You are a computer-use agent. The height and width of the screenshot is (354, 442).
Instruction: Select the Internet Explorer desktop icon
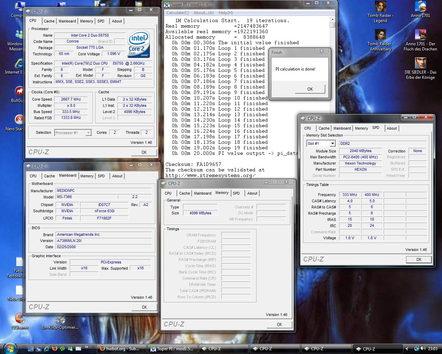pos(19,66)
